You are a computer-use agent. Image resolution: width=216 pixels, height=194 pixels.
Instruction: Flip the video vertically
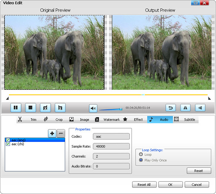pyautogui.click(x=200, y=108)
